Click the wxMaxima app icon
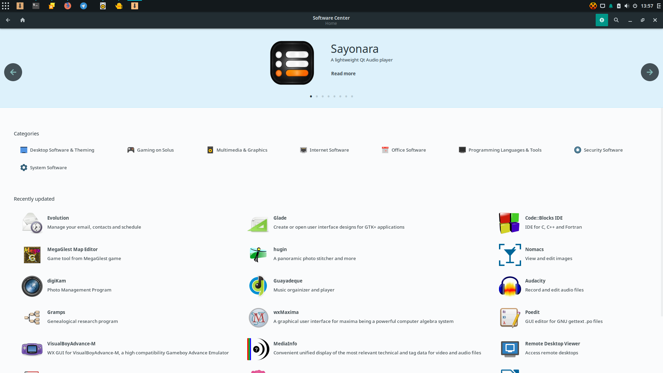This screenshot has height=373, width=663. [x=258, y=317]
